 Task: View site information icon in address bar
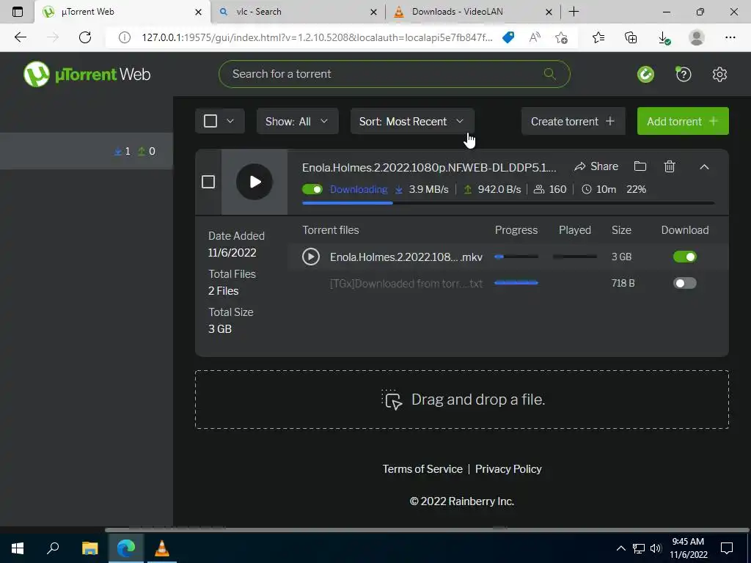coord(125,37)
